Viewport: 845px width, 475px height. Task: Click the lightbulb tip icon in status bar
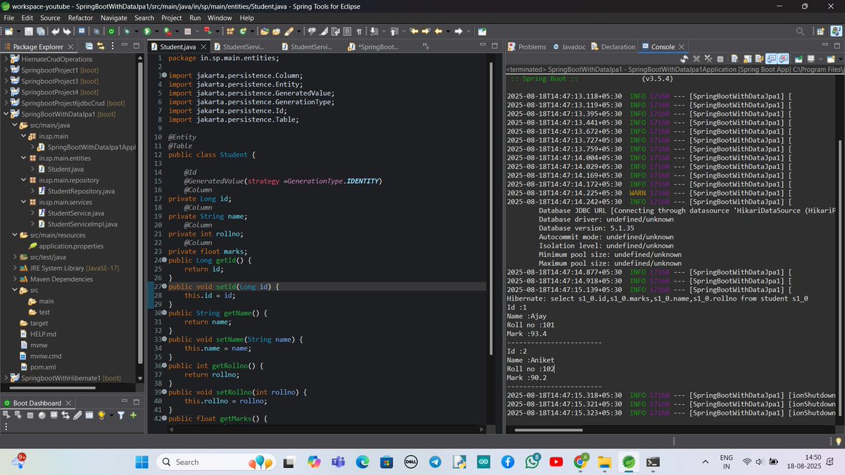pyautogui.click(x=838, y=441)
